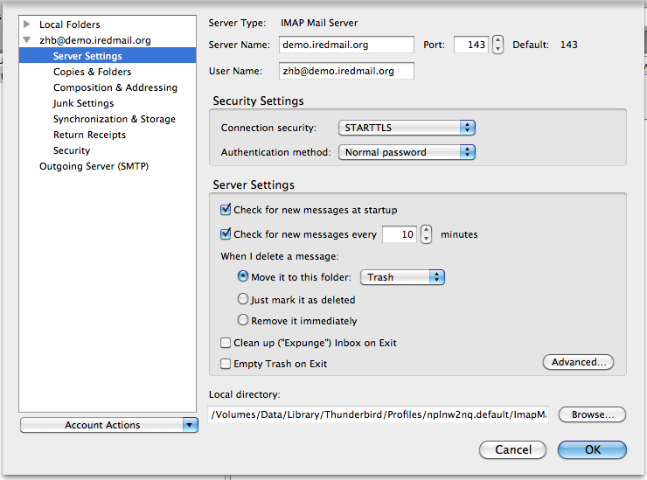Open the Connection security STARTTLS dropdown
Screen dimensions: 647x480
click(407, 128)
